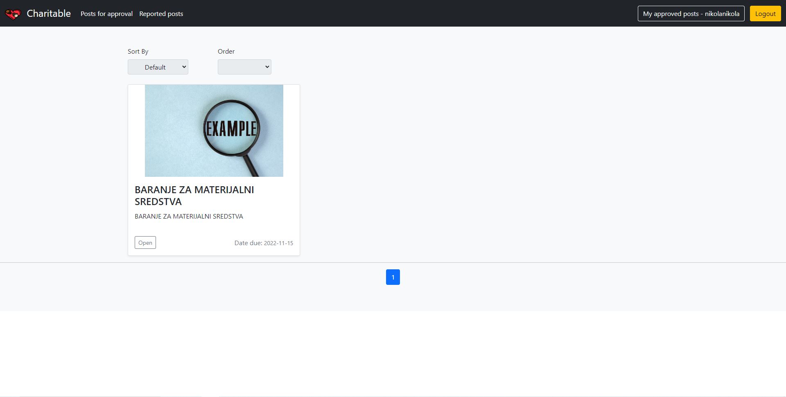Screen dimensions: 786x397
Task: Click the Order label text
Action: [x=226, y=52]
